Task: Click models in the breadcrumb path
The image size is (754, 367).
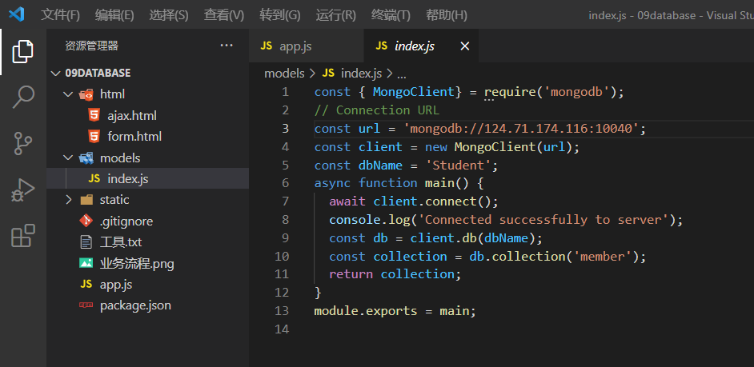Action: tap(284, 74)
